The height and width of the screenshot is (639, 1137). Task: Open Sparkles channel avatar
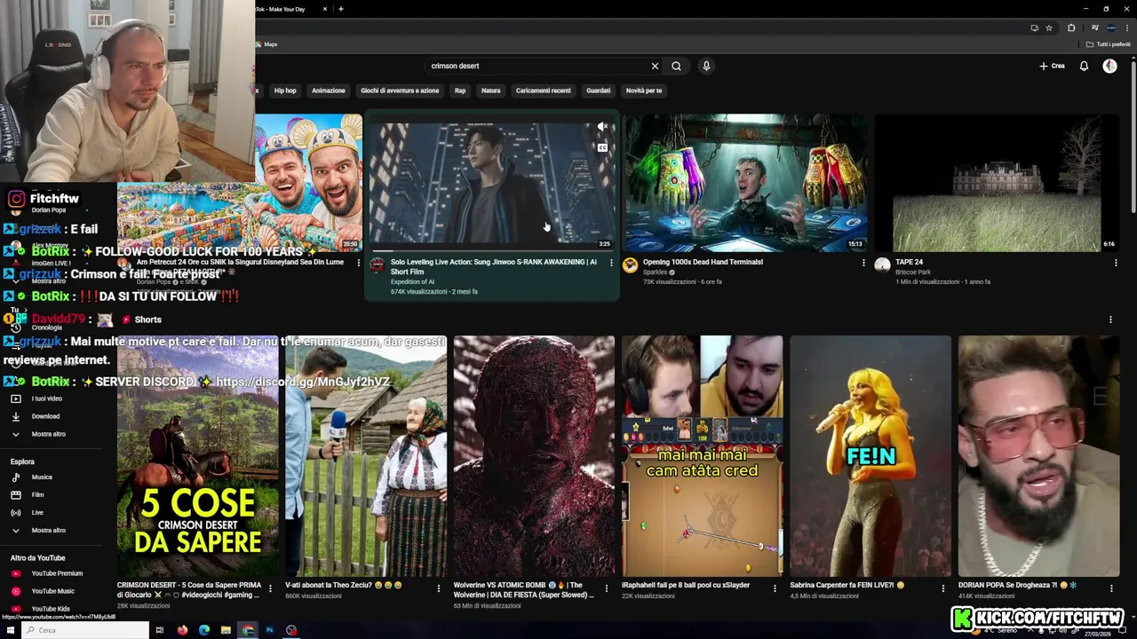pos(630,264)
